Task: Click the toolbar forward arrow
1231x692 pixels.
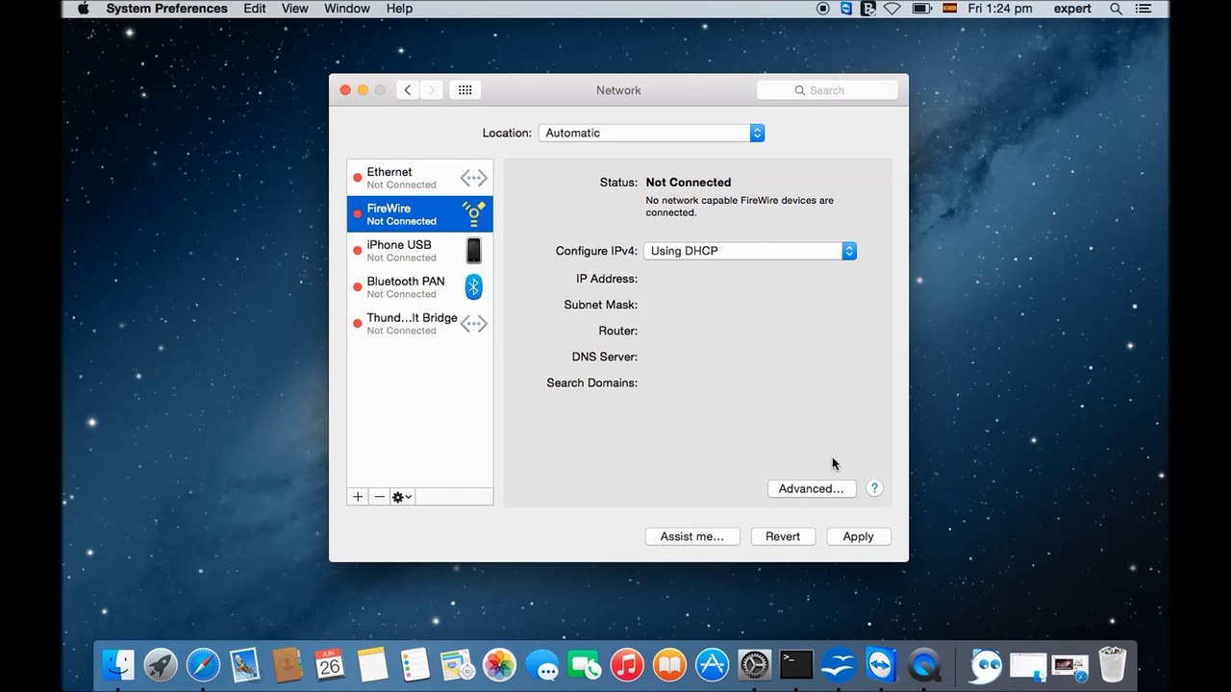Action: click(432, 90)
